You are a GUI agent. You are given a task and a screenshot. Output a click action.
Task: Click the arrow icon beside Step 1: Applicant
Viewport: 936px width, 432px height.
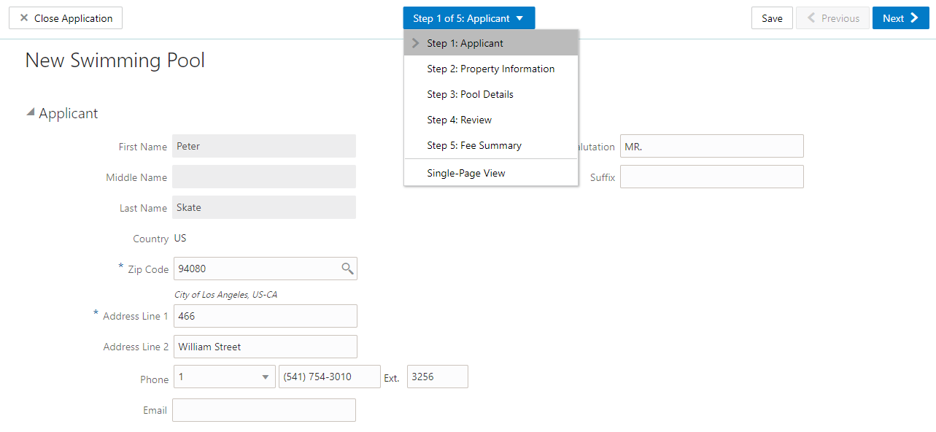[415, 42]
